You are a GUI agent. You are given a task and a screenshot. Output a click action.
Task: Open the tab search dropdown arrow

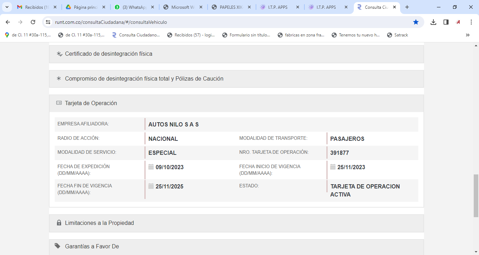7,7
